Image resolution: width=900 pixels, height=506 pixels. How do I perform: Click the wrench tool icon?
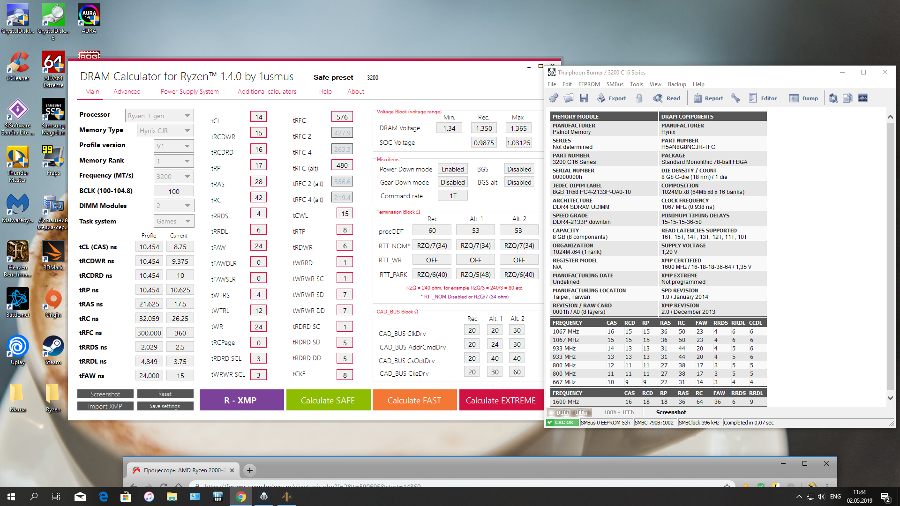click(735, 98)
